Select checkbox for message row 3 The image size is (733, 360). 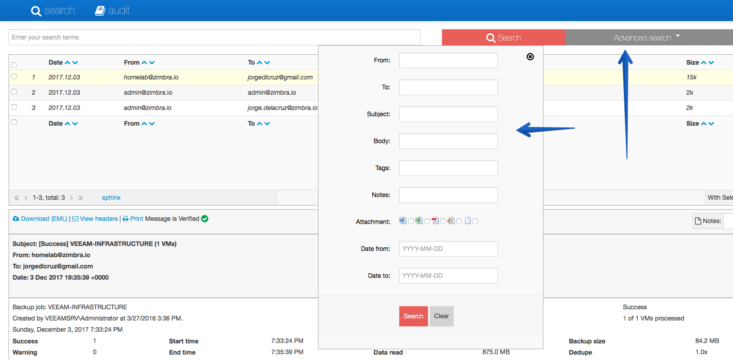coord(14,107)
